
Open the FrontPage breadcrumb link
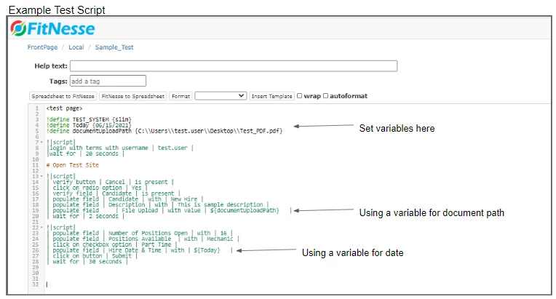[42, 47]
